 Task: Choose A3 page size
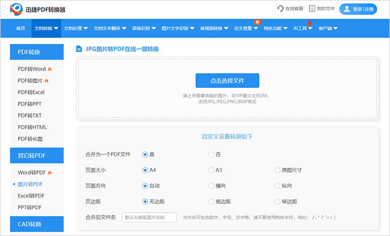tap(211, 170)
